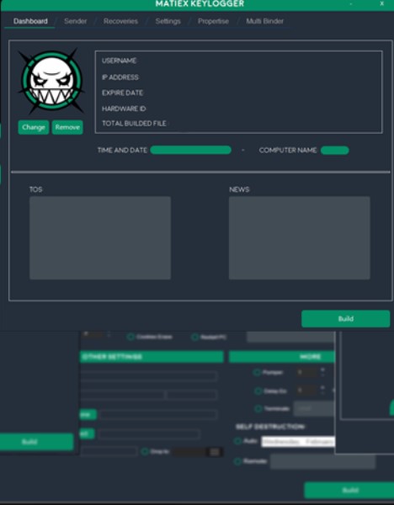
Task: Select the HARDWARE ID label row
Action: [124, 109]
